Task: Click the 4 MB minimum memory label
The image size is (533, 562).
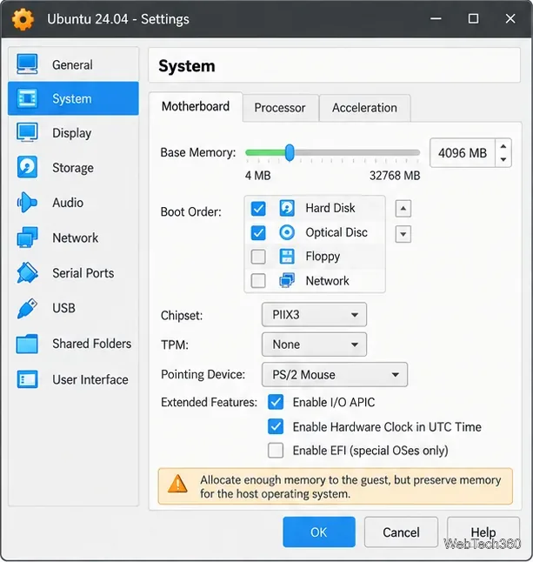Action: click(258, 176)
